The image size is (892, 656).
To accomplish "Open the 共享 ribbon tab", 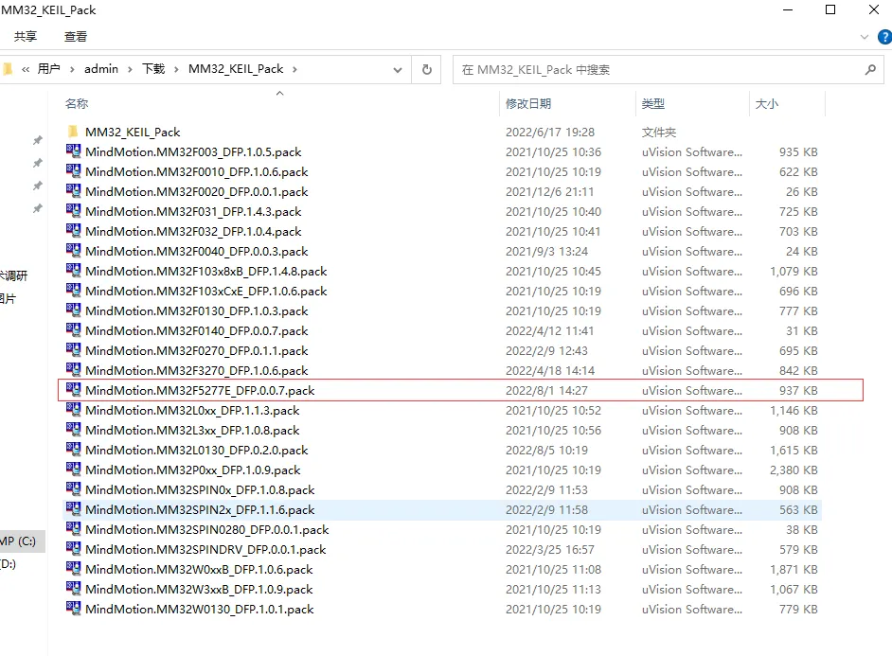I will (x=26, y=36).
